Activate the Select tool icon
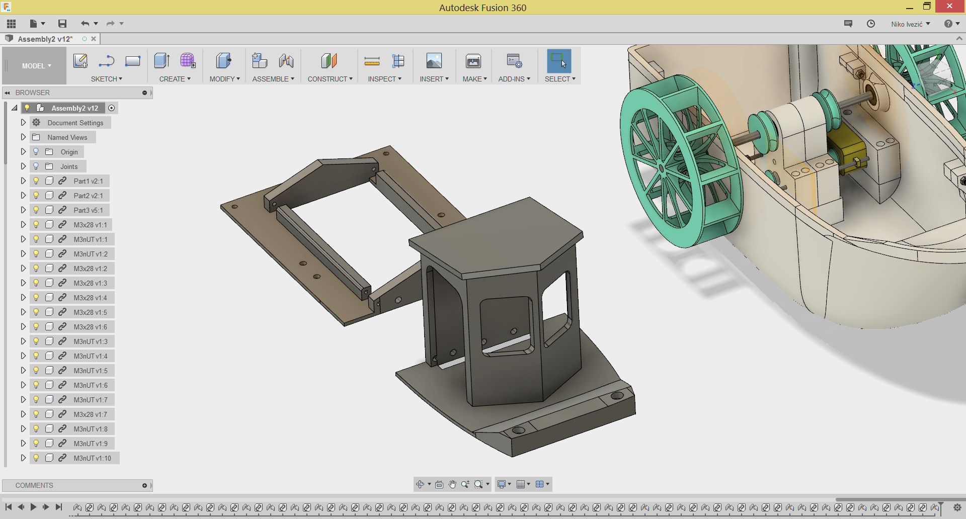966x519 pixels. (x=559, y=61)
